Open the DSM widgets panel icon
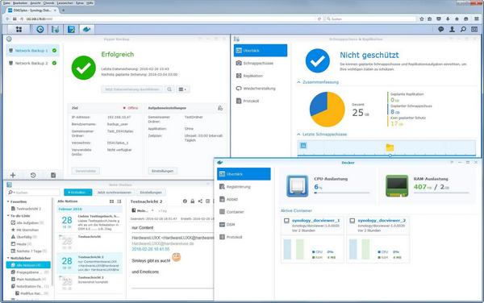Viewport: 484px width, 303px height. (474, 29)
